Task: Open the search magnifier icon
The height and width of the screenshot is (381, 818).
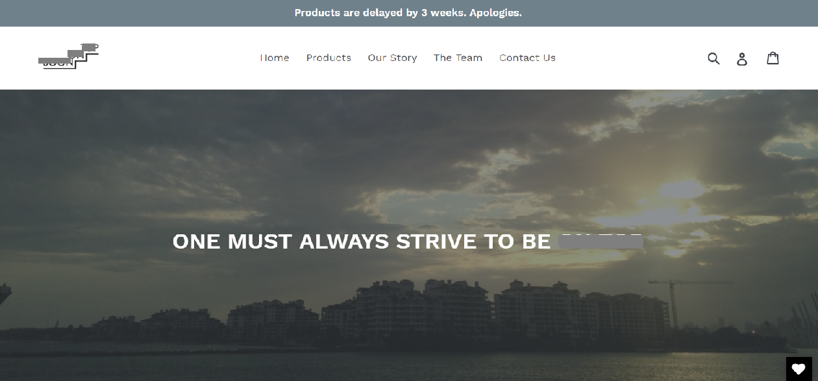Action: pyautogui.click(x=713, y=58)
